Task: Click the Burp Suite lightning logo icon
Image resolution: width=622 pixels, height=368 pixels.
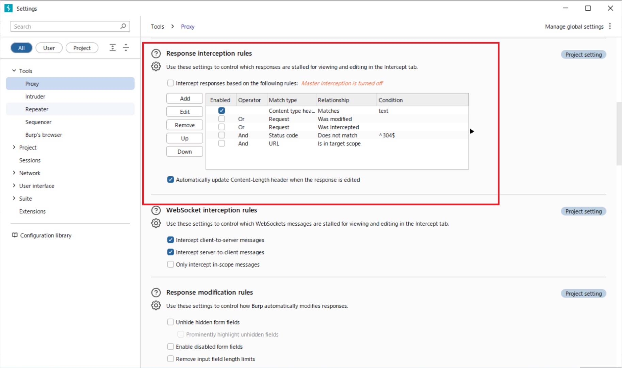Action: point(9,8)
